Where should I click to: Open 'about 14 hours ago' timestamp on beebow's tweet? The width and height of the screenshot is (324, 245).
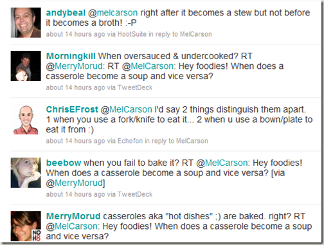point(75,194)
